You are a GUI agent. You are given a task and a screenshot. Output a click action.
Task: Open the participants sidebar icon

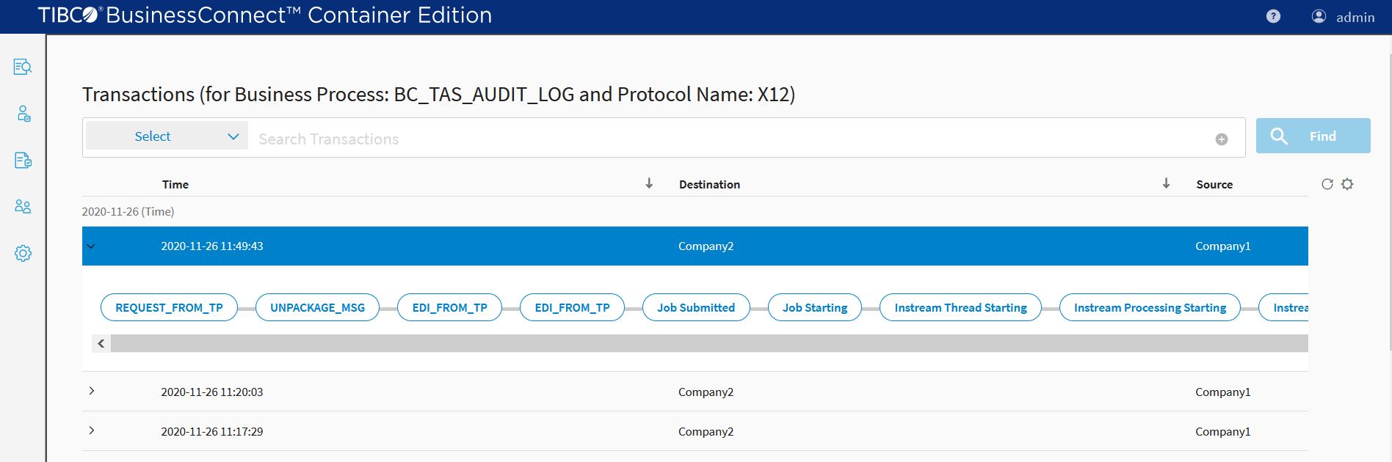[x=23, y=207]
